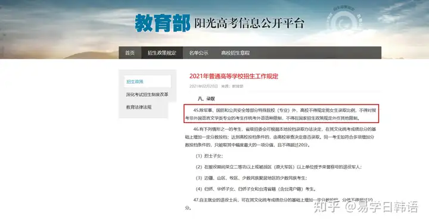The image size is (429, 224).
Task: Select the 招生政策规定 navigation tab
Action: click(x=162, y=53)
